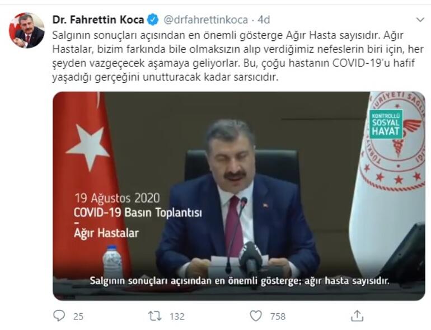Screen dimensions: 431x330
Task: Click the blue verified badge
Action: coord(153,20)
